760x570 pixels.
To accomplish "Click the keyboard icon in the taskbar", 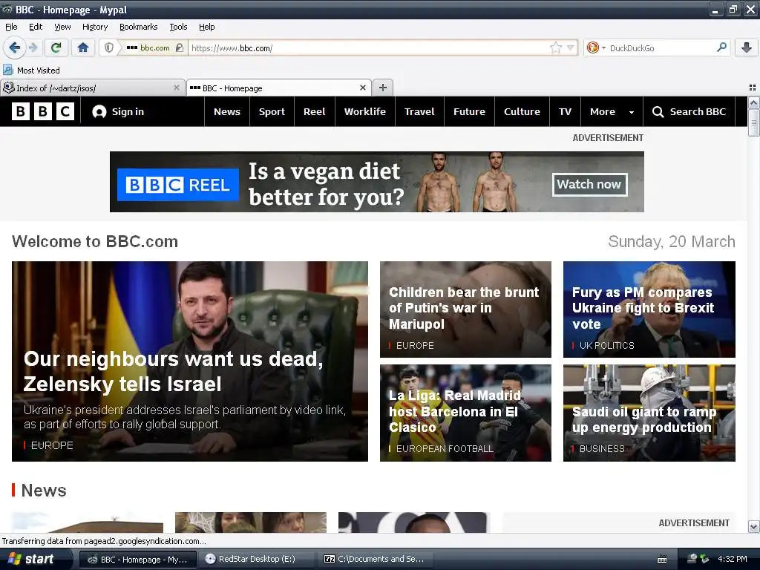I will click(662, 559).
